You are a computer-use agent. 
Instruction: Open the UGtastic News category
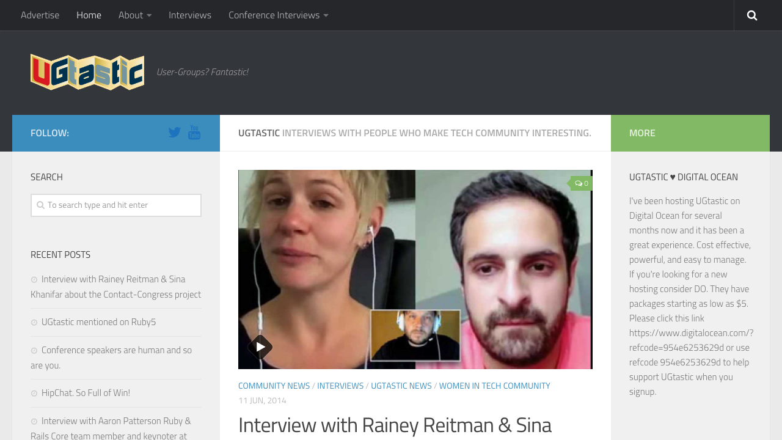[x=401, y=386]
